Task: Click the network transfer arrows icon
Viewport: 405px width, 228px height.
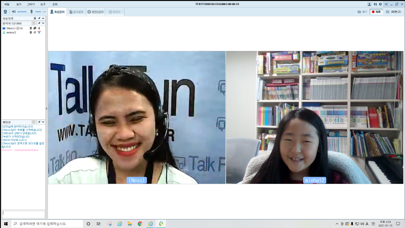Action: point(375,4)
